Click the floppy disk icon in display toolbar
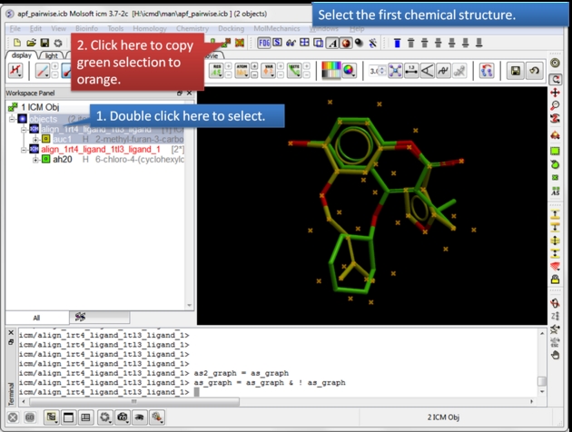This screenshot has height=432, width=572. [516, 70]
